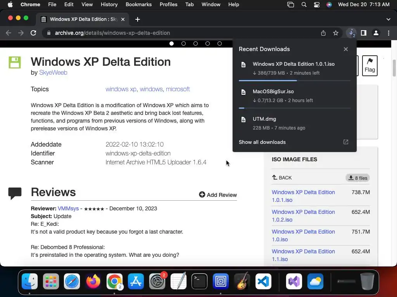
Task: Download all using the 8 files button
Action: (x=357, y=178)
